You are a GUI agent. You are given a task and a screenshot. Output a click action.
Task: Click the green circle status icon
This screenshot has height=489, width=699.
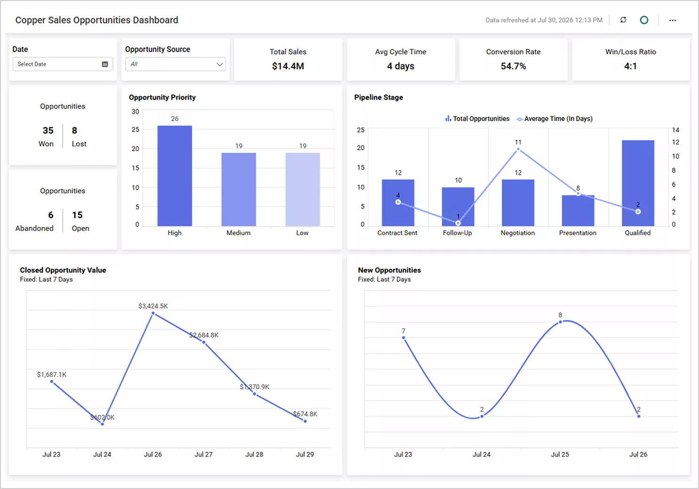click(x=644, y=20)
